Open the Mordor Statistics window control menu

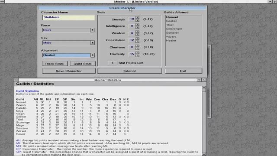(x=16, y=80)
